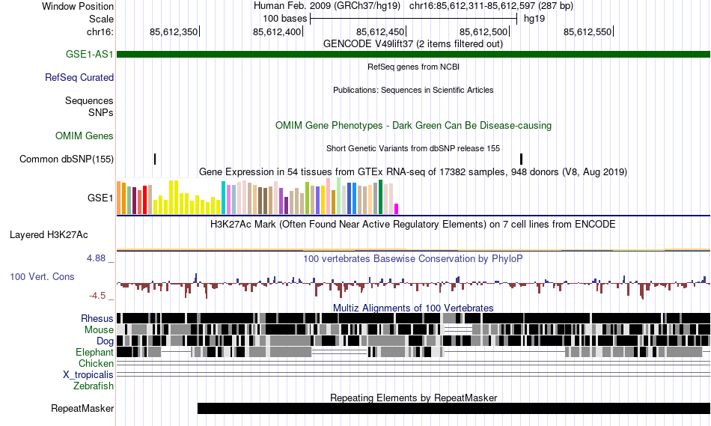The height and width of the screenshot is (426, 711).
Task: Select the black RepeatMasker element bar
Action: pyautogui.click(x=454, y=408)
